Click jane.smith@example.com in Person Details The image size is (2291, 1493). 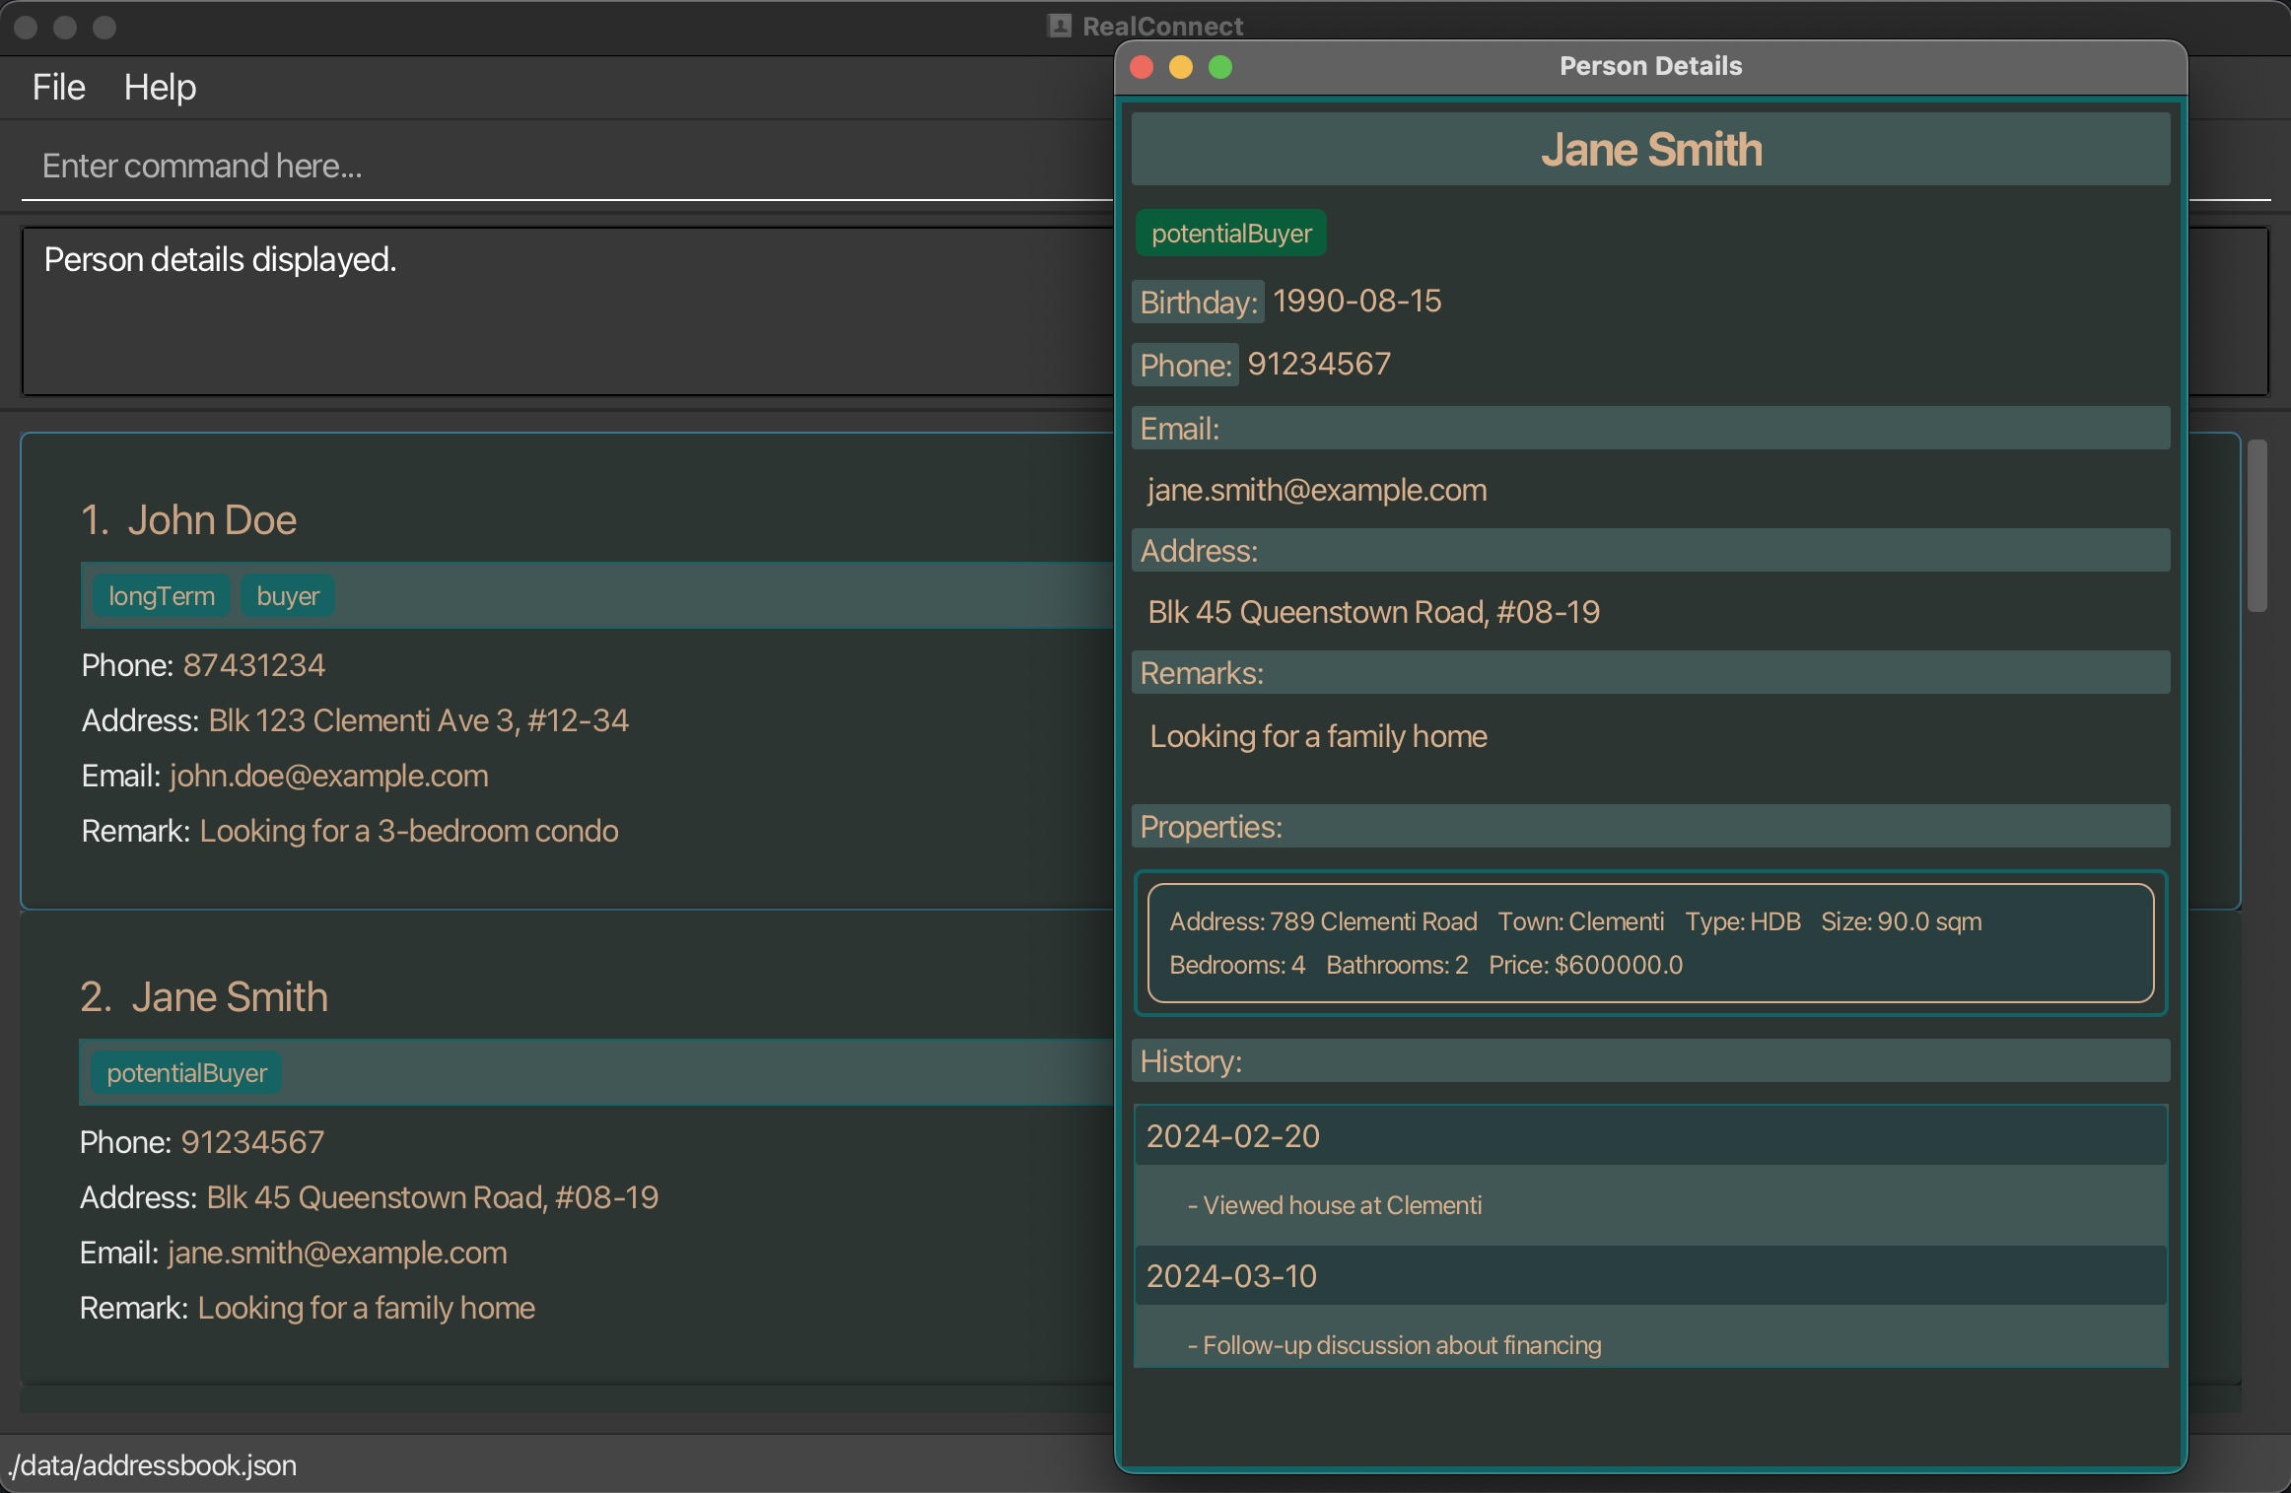pyautogui.click(x=1317, y=490)
